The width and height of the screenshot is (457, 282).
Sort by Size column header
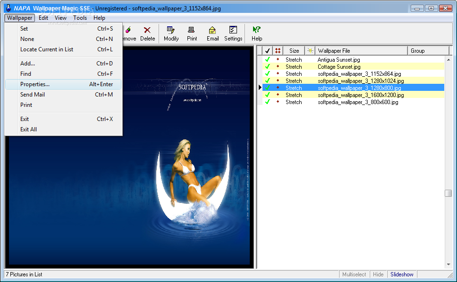click(294, 50)
